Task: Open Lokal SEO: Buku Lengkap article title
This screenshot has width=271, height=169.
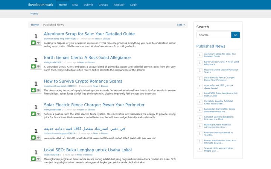Action: 88,150
